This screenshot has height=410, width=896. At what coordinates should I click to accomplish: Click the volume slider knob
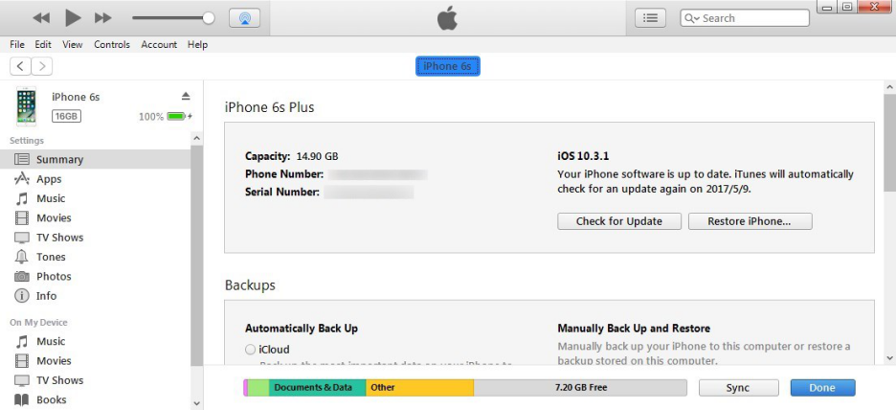[x=209, y=18]
